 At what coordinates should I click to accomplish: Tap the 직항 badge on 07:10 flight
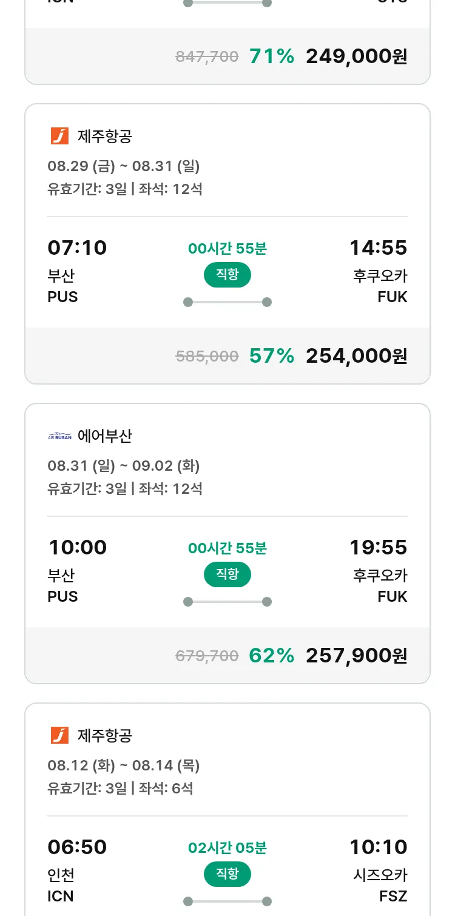pos(227,275)
